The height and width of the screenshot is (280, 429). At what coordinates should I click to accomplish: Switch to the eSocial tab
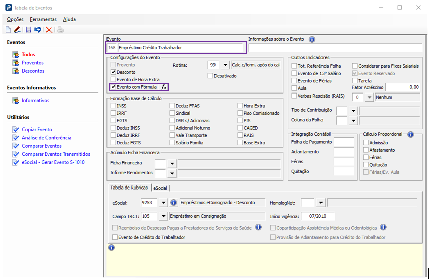pos(160,188)
